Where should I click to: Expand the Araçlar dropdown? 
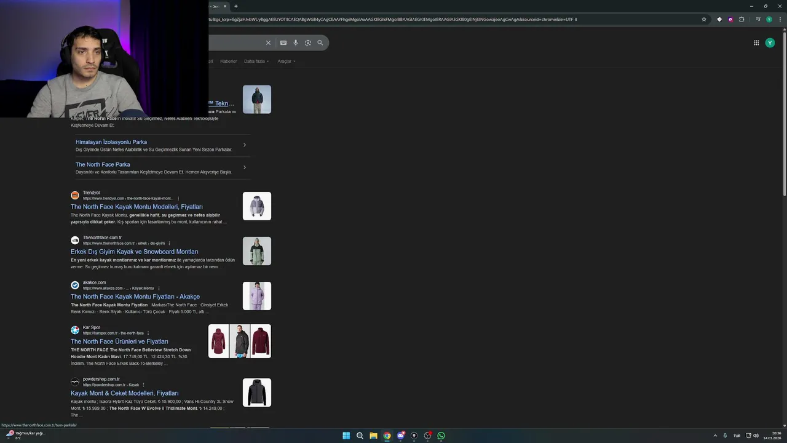point(287,61)
